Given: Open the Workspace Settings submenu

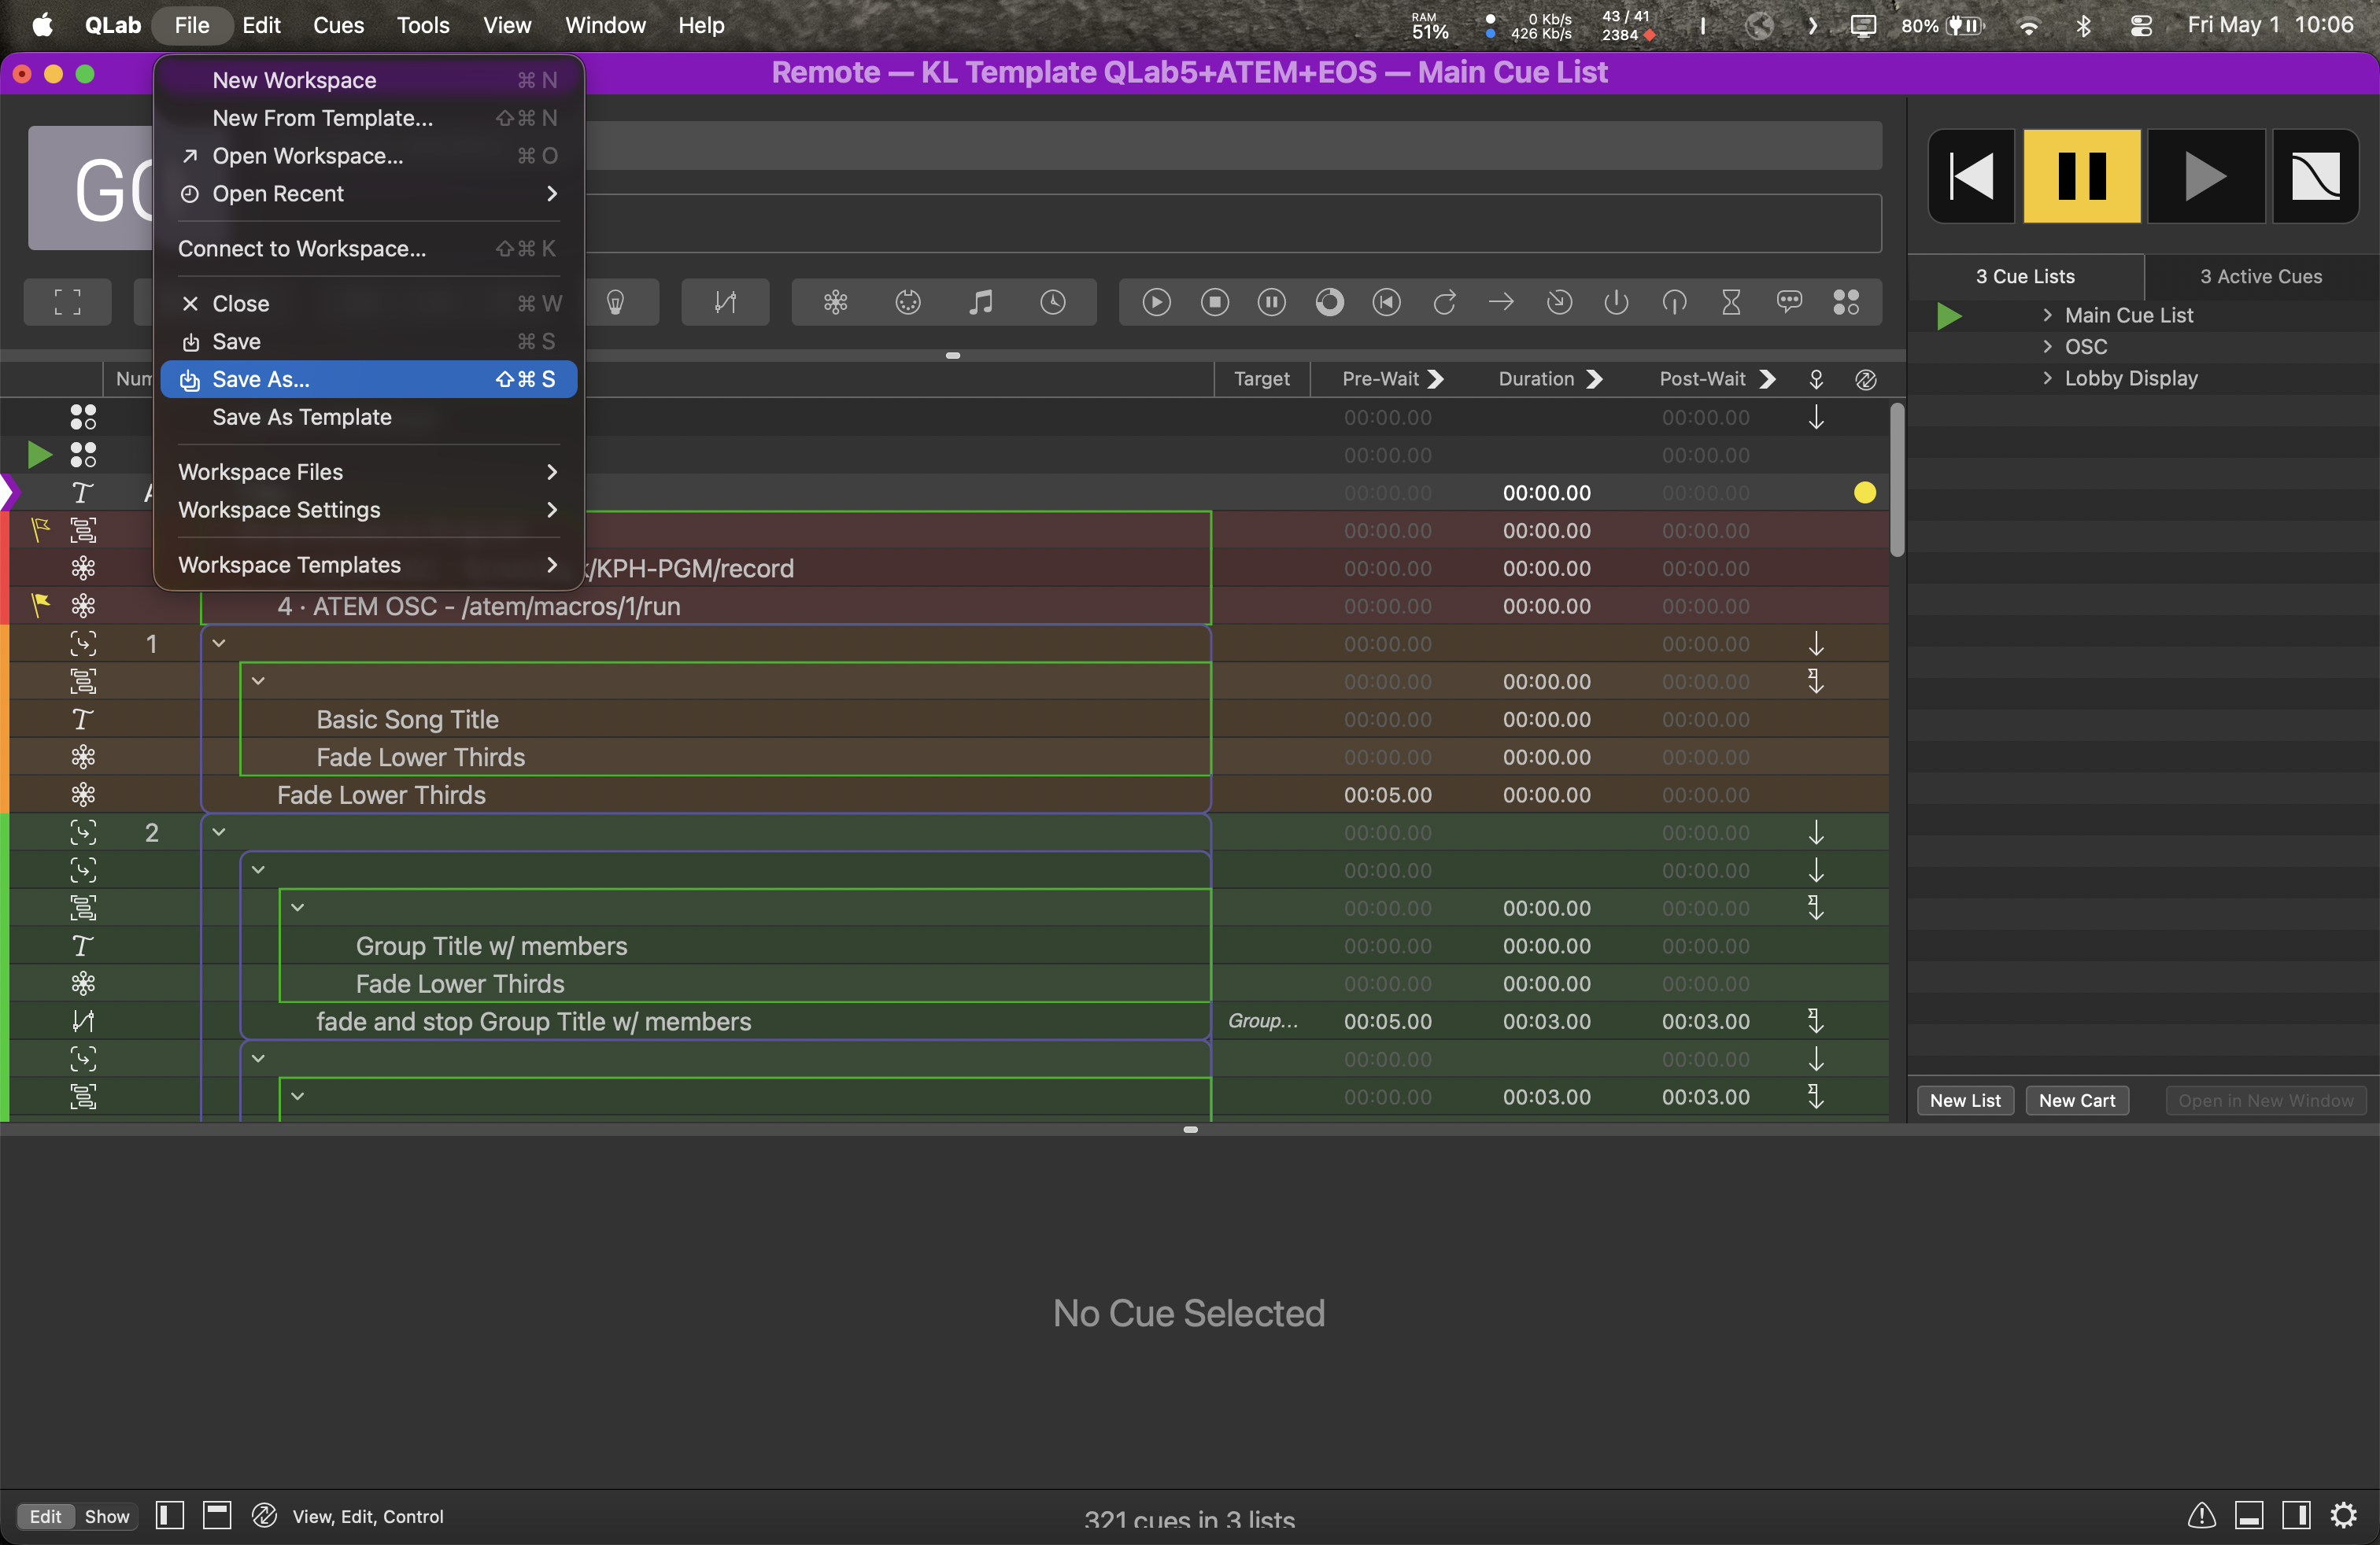Looking at the screenshot, I should [x=369, y=510].
